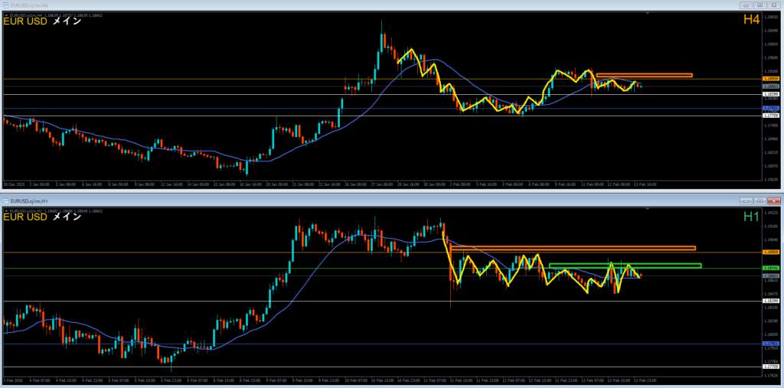Screen dimensions: 784x388
Task: Minimize the EURUSD H1 chart window
Action: click(x=746, y=201)
